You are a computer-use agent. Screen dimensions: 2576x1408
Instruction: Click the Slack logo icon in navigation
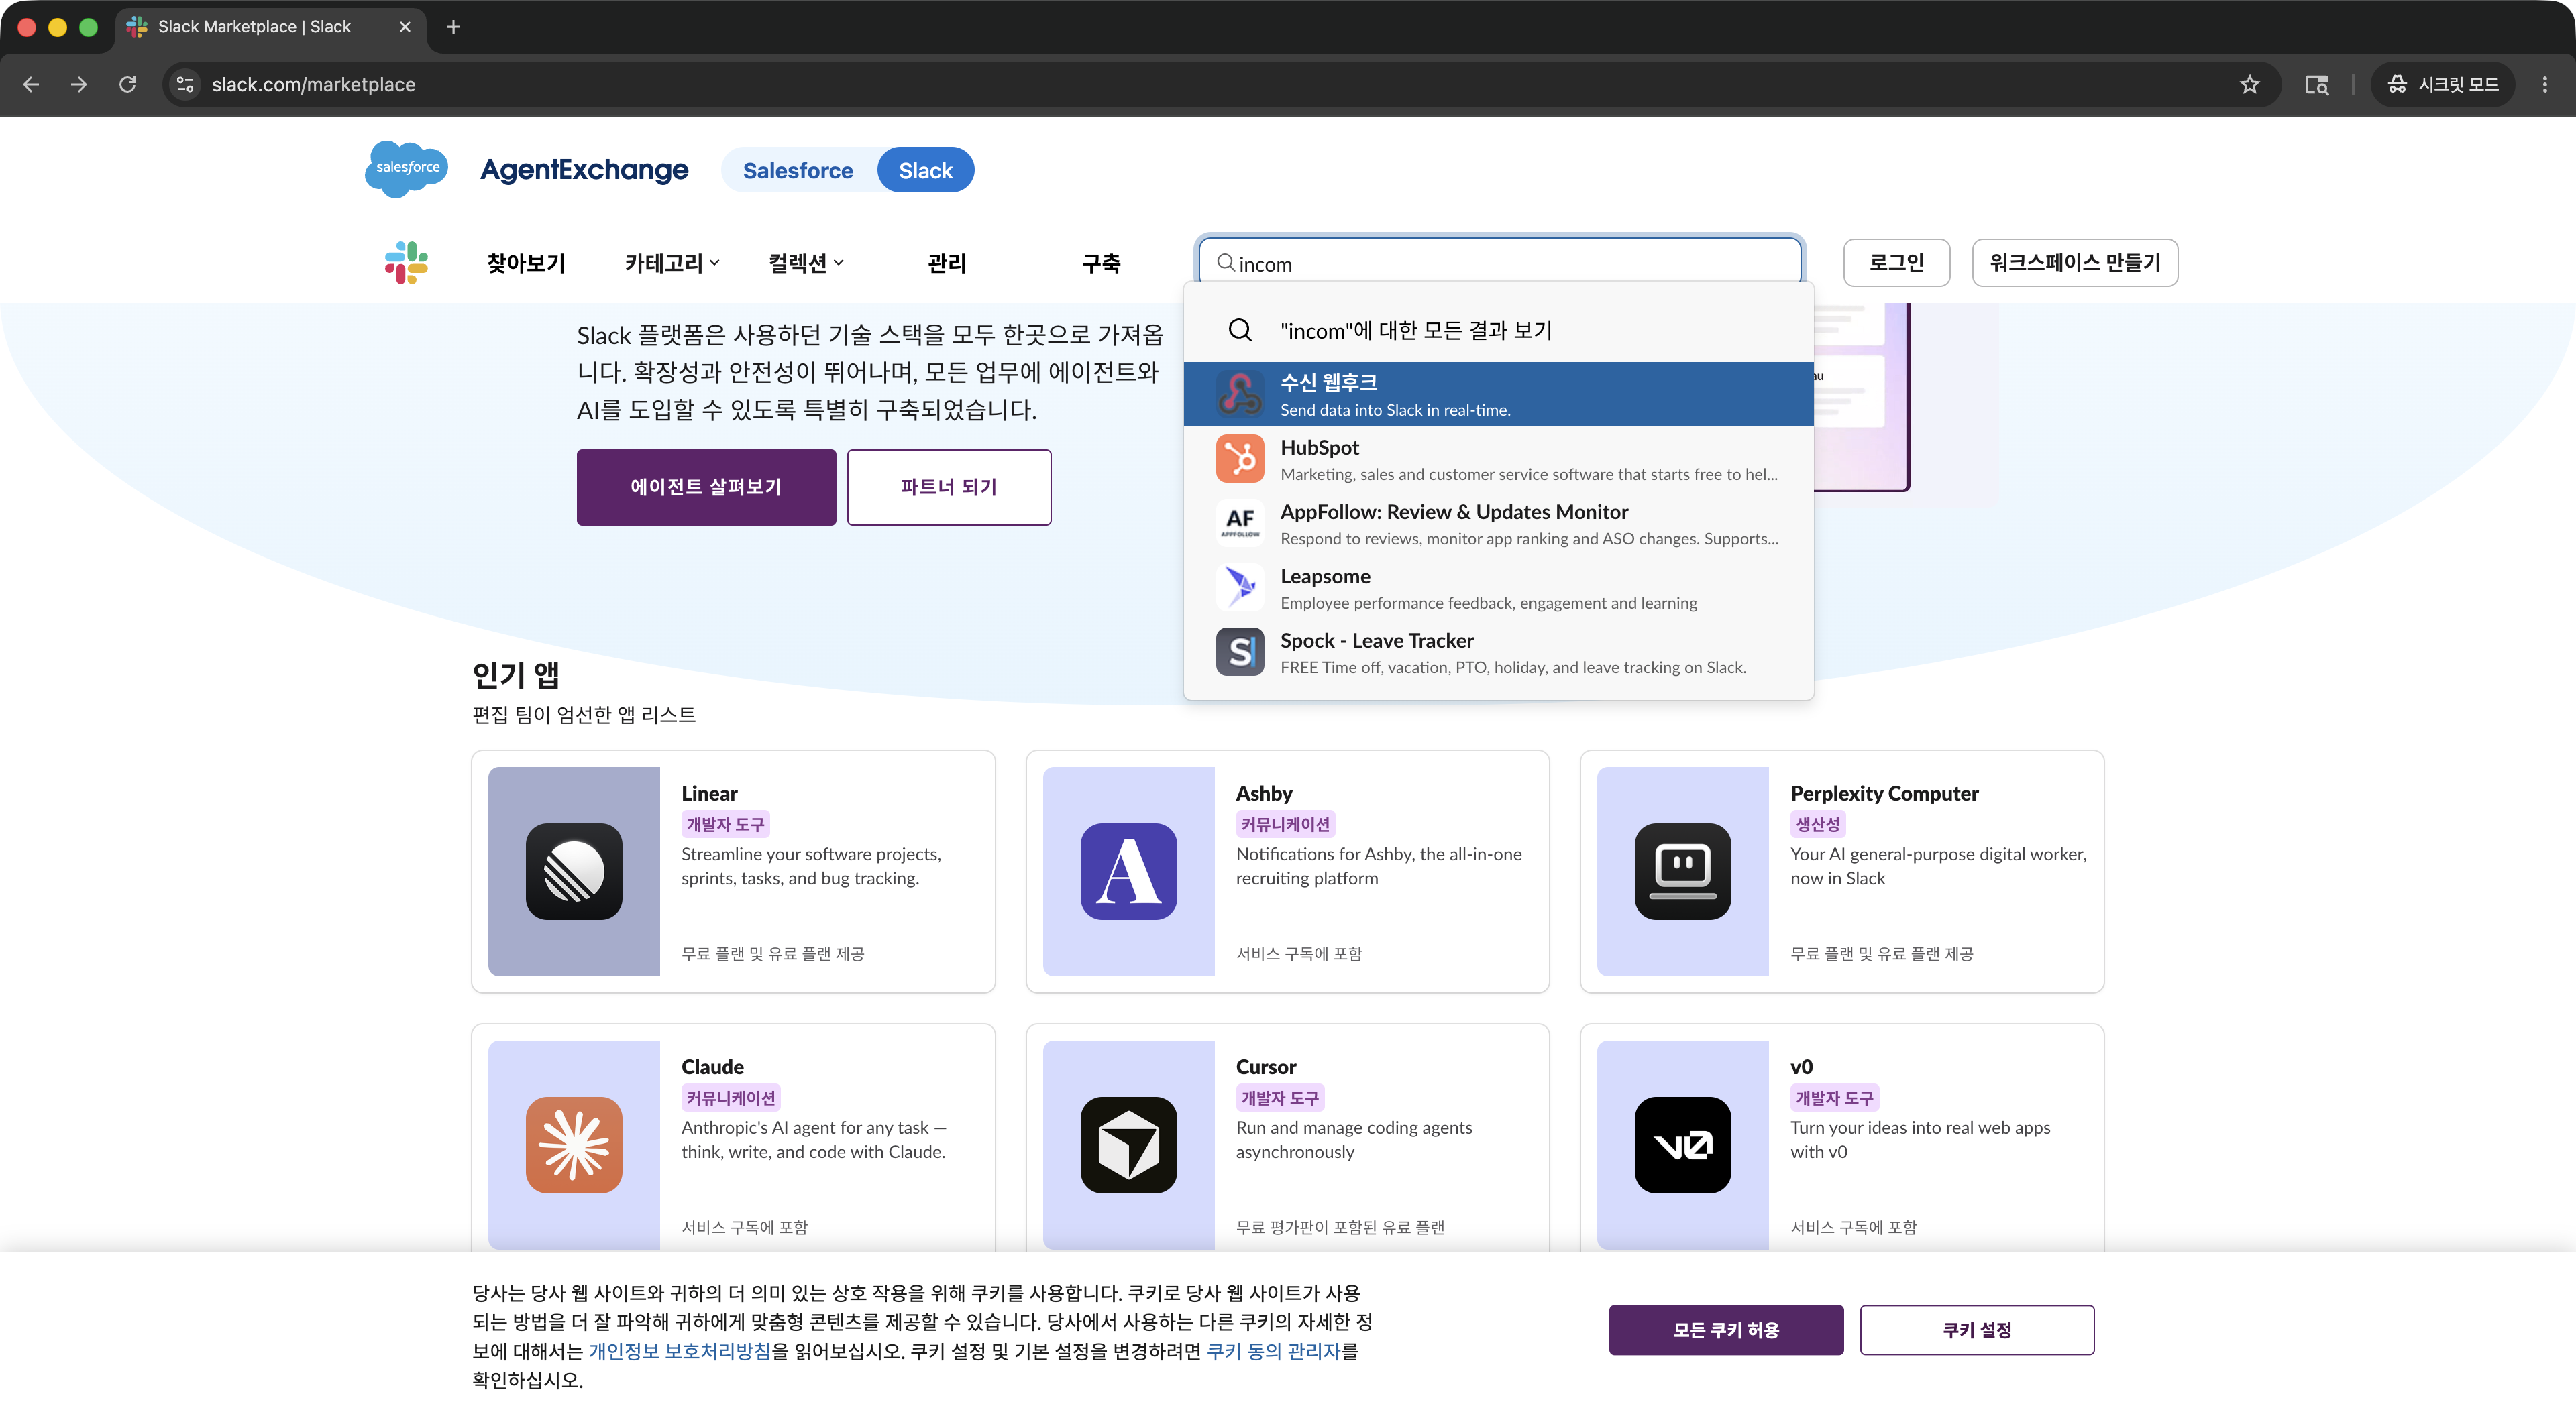(406, 261)
